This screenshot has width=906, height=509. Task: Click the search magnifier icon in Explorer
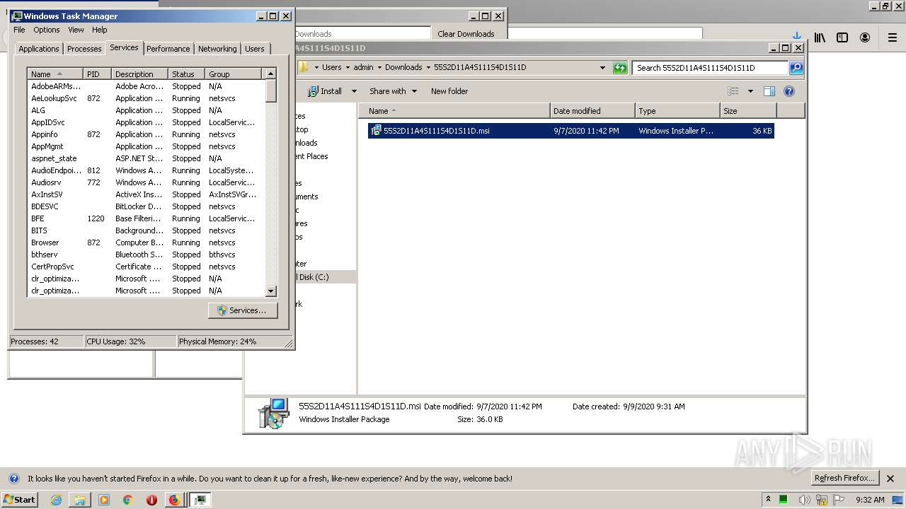coord(796,68)
